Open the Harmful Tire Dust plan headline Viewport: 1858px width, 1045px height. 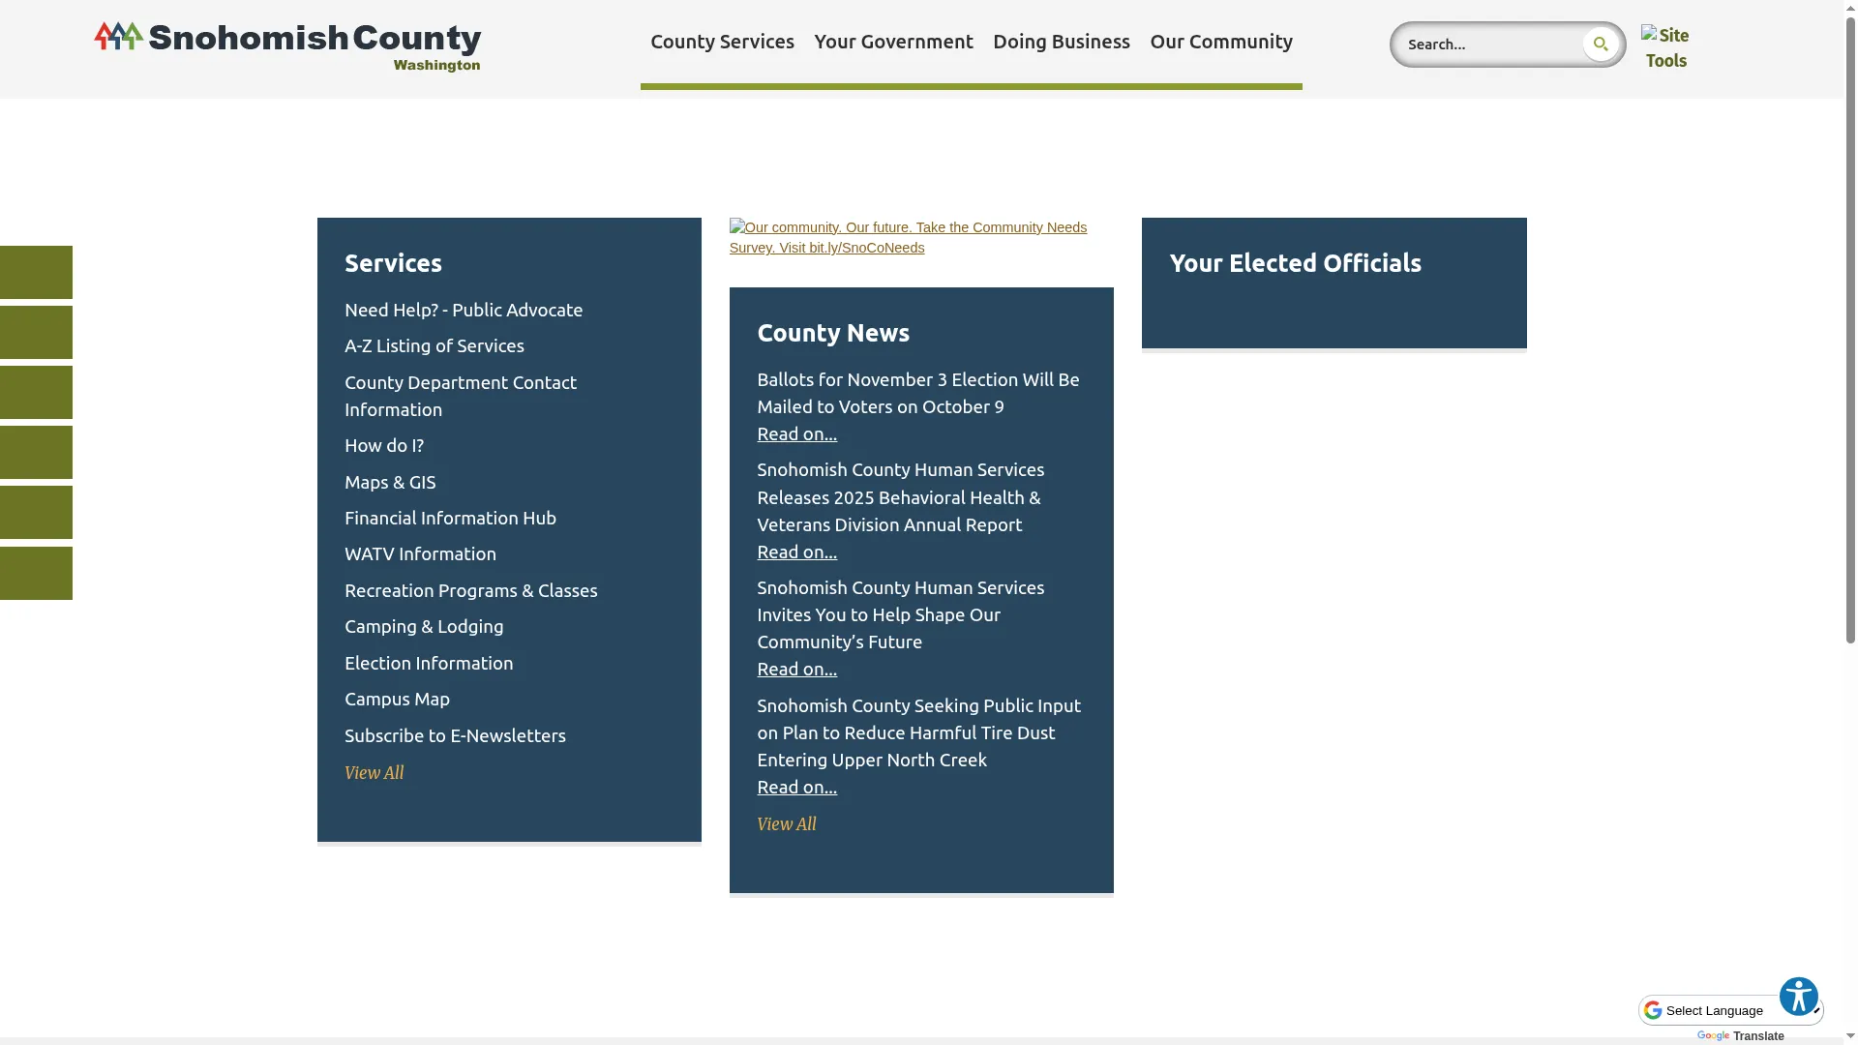click(919, 733)
